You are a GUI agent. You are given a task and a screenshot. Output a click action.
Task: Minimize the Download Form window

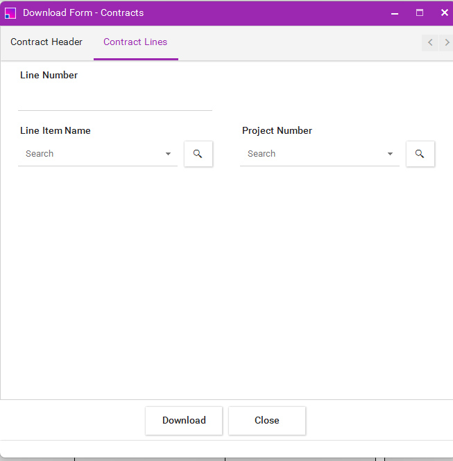[x=395, y=13]
